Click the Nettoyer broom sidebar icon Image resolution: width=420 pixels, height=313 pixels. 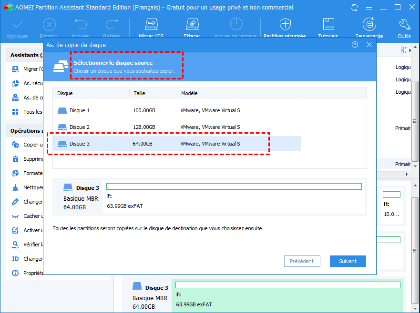15,187
